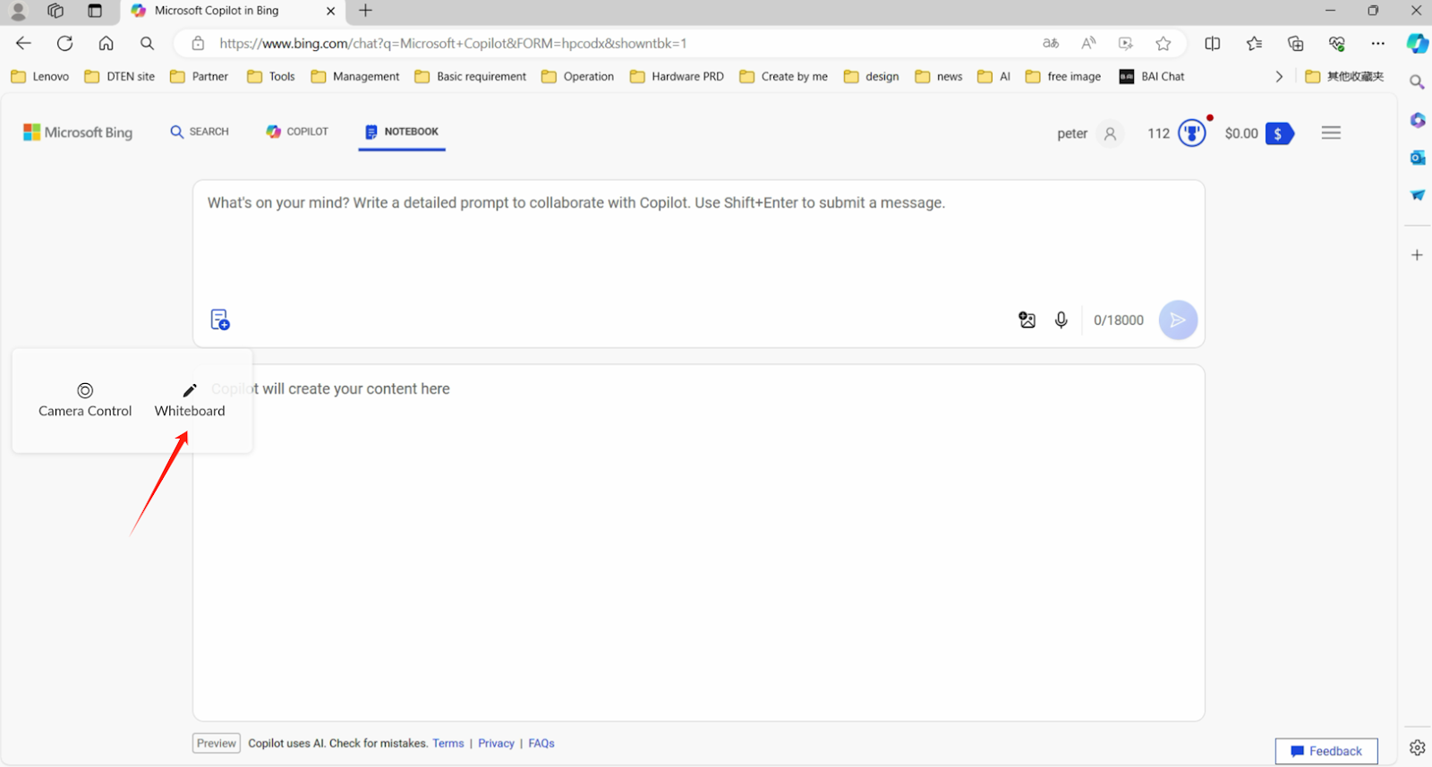Open the tab actions menu icon
1432x767 pixels.
coord(95,11)
